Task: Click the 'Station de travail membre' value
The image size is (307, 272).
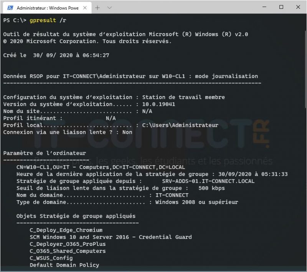Action: point(183,97)
